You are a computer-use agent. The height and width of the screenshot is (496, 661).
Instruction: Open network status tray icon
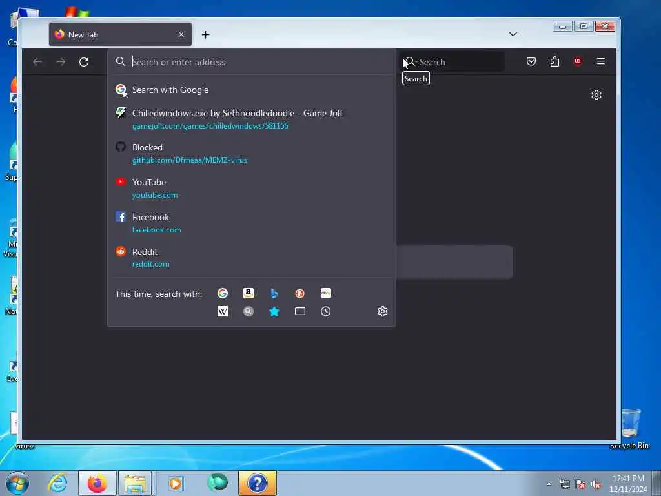tap(564, 484)
